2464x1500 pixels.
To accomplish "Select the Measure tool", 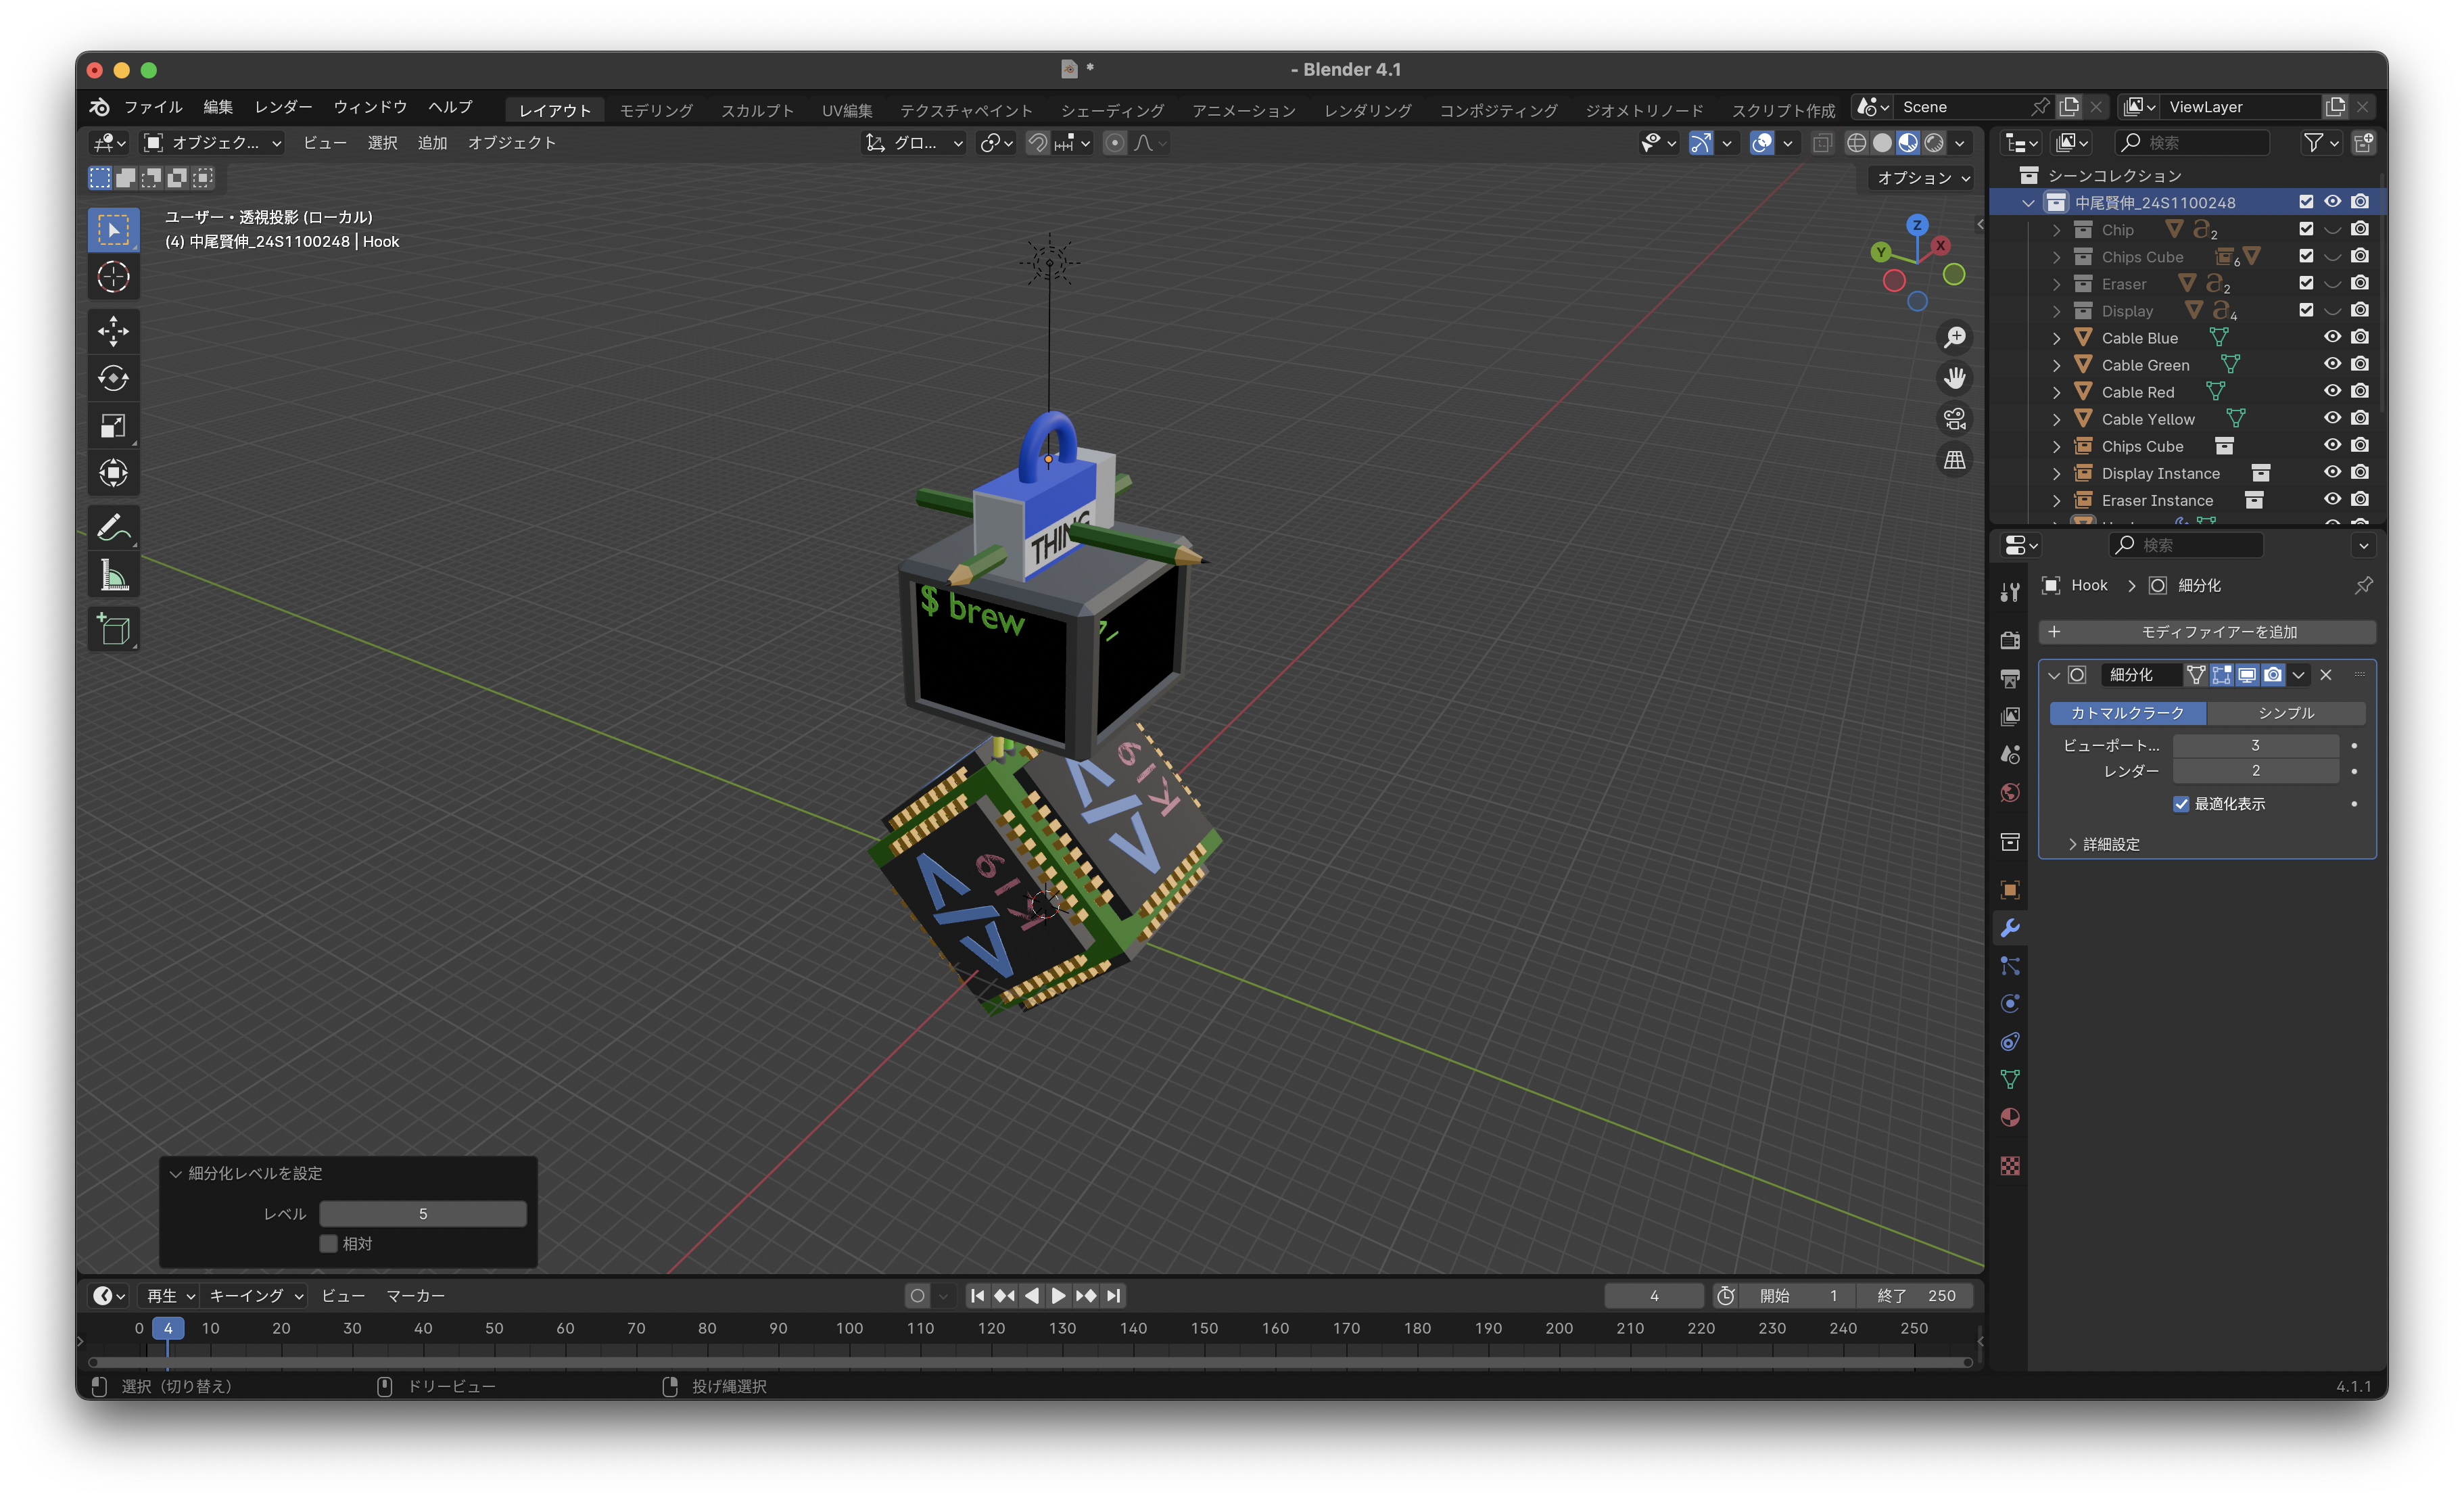I will [x=113, y=576].
